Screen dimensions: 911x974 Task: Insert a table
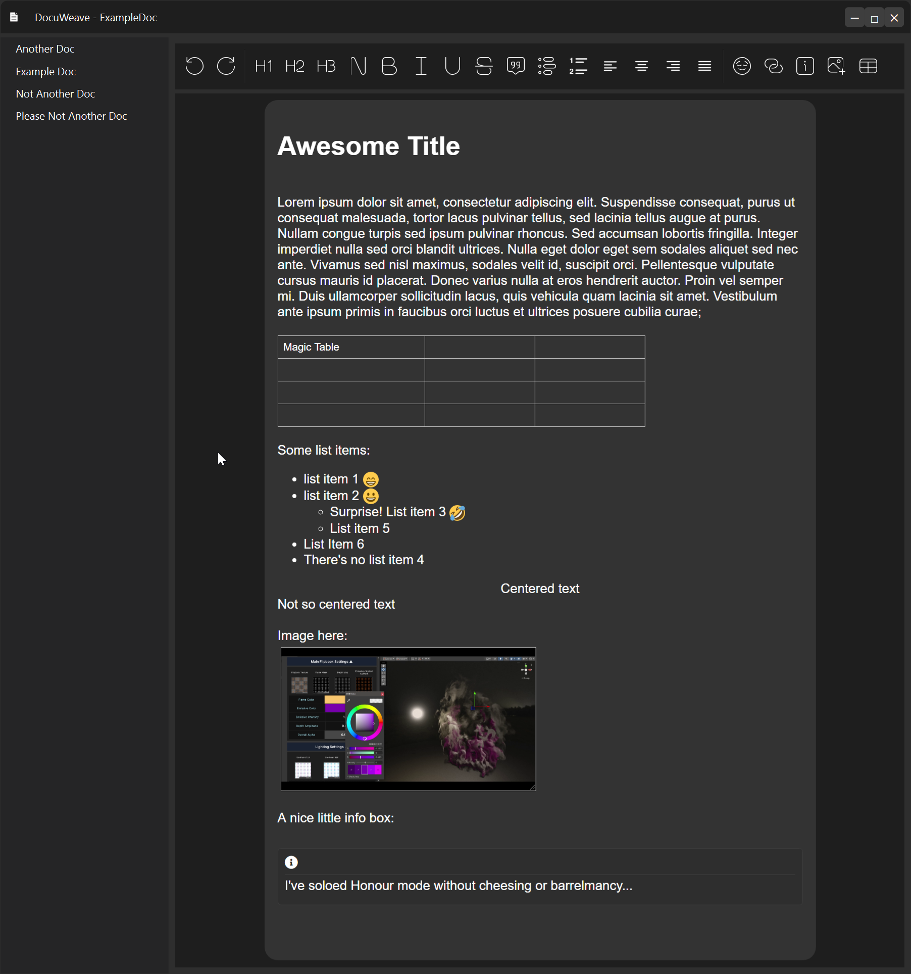868,66
